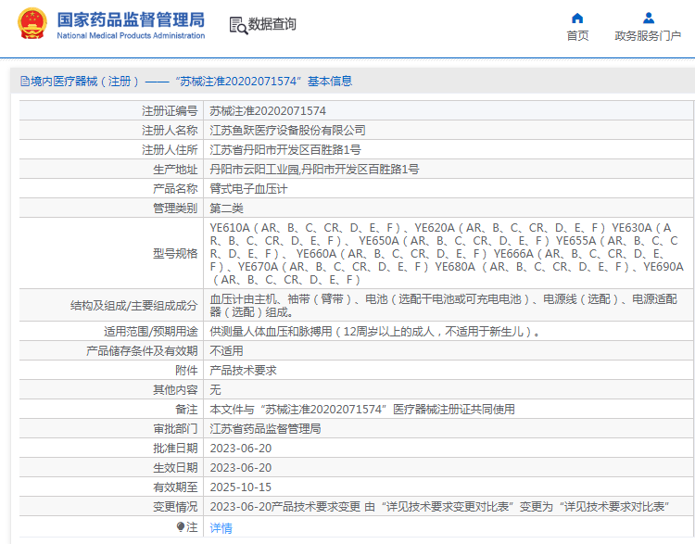
Task: Select 不适用 storage condition value
Action: coord(226,351)
